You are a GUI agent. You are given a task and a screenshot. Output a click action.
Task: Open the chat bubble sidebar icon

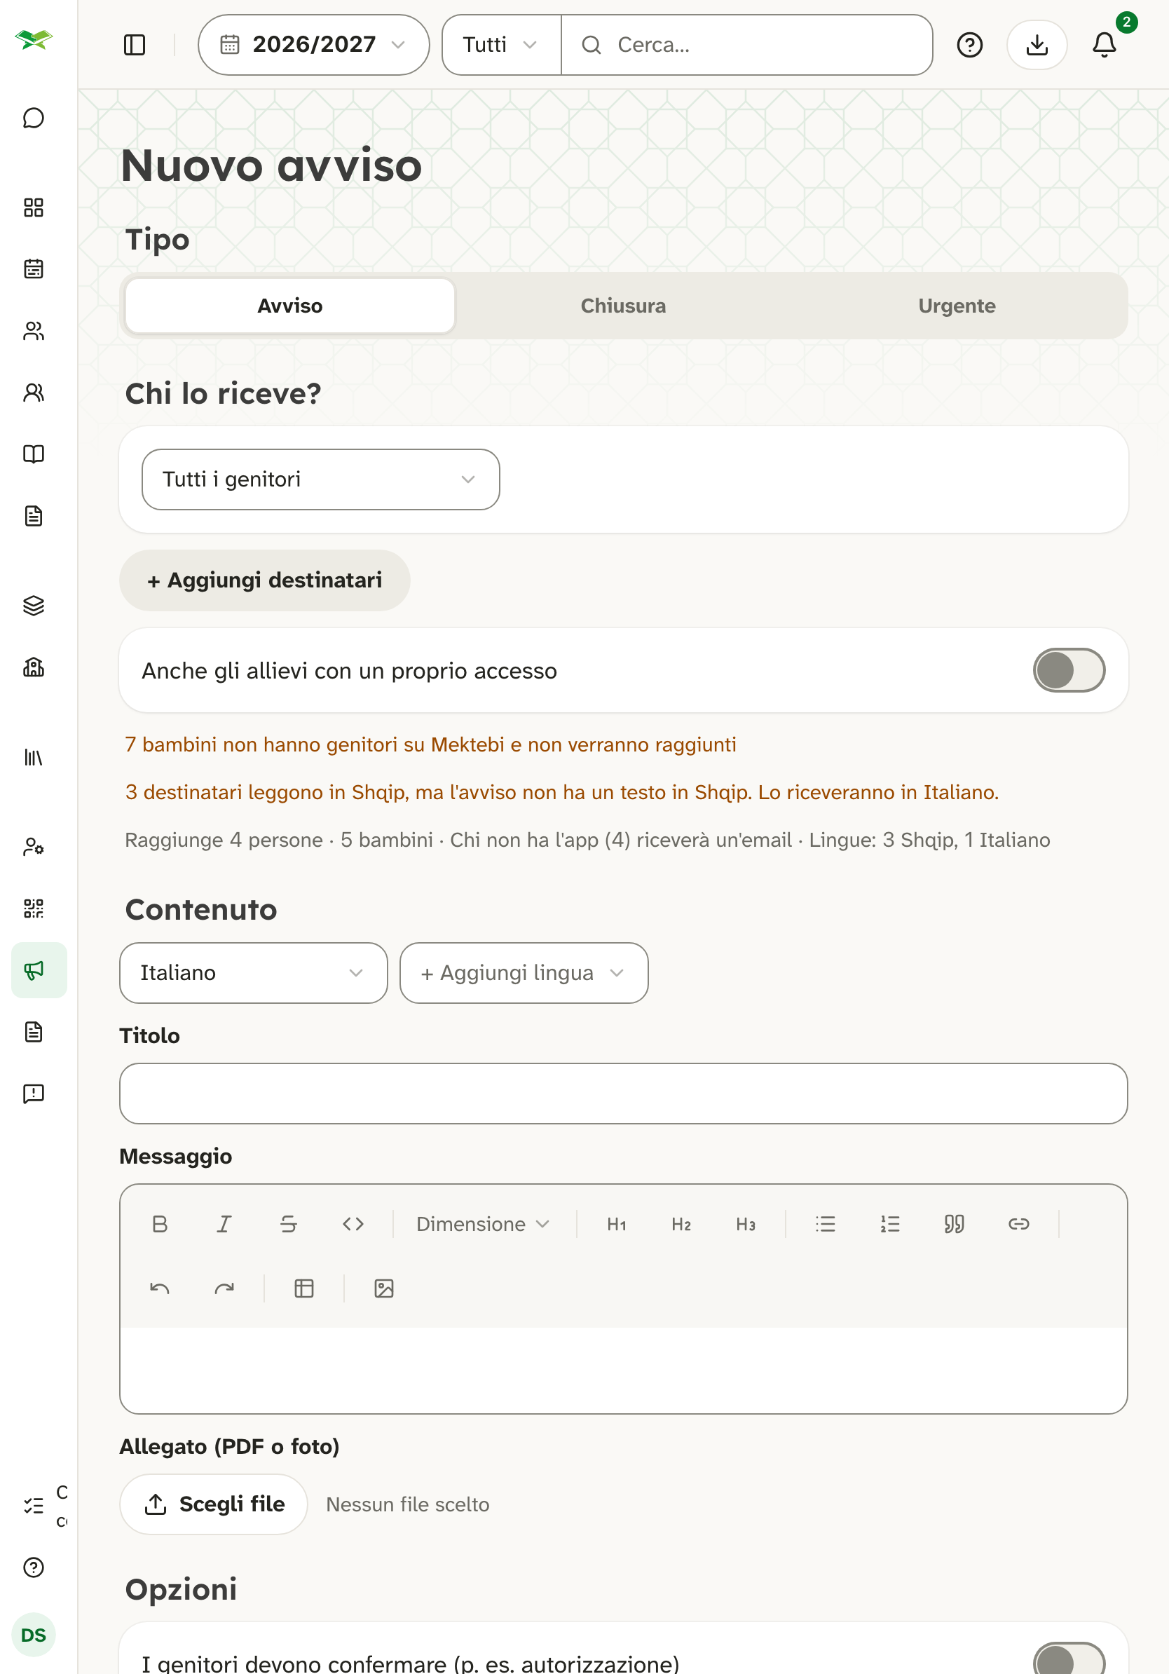pos(34,118)
